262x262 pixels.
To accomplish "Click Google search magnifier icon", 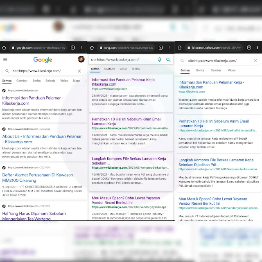I will (x=7, y=71).
